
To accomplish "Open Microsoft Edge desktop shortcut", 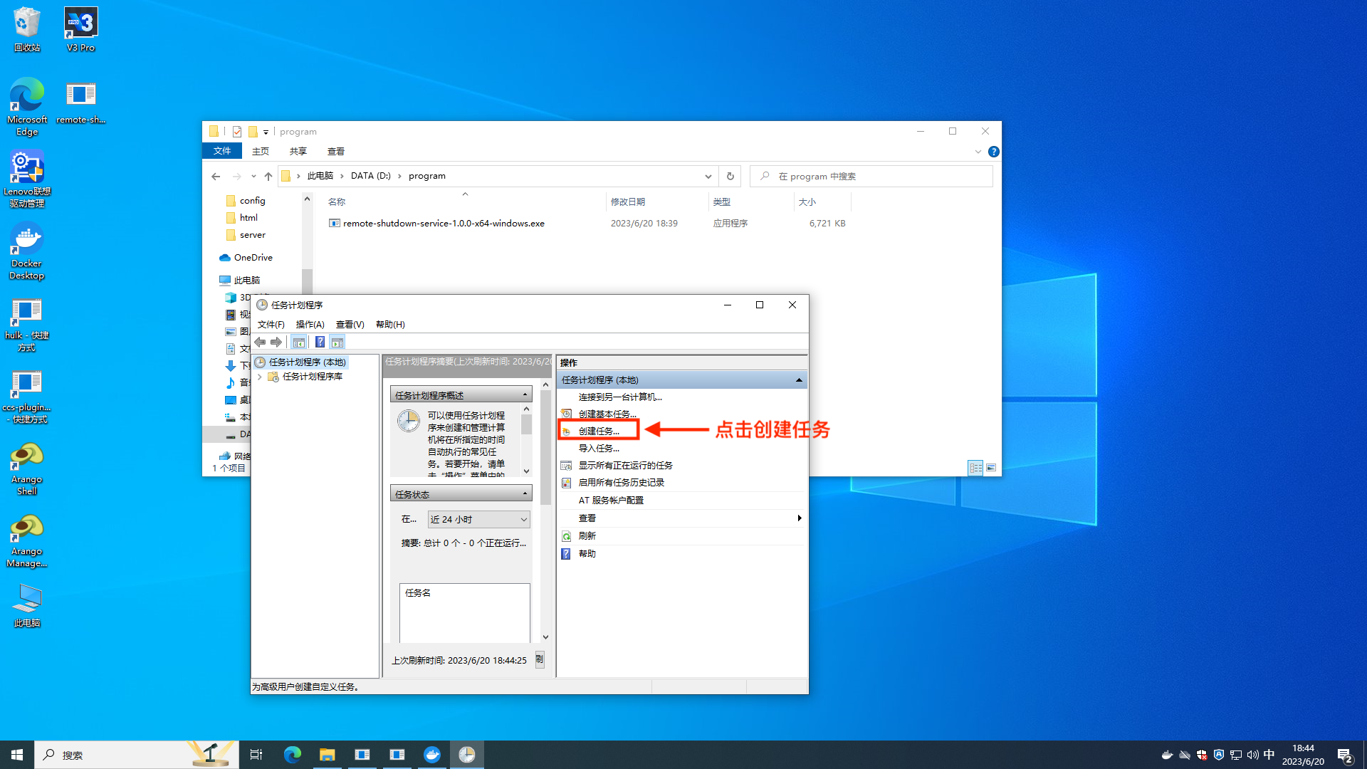I will click(27, 107).
